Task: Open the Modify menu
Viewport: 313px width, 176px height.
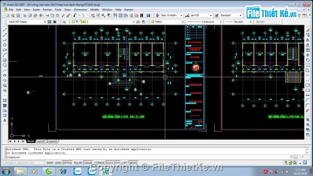Action: coord(94,10)
